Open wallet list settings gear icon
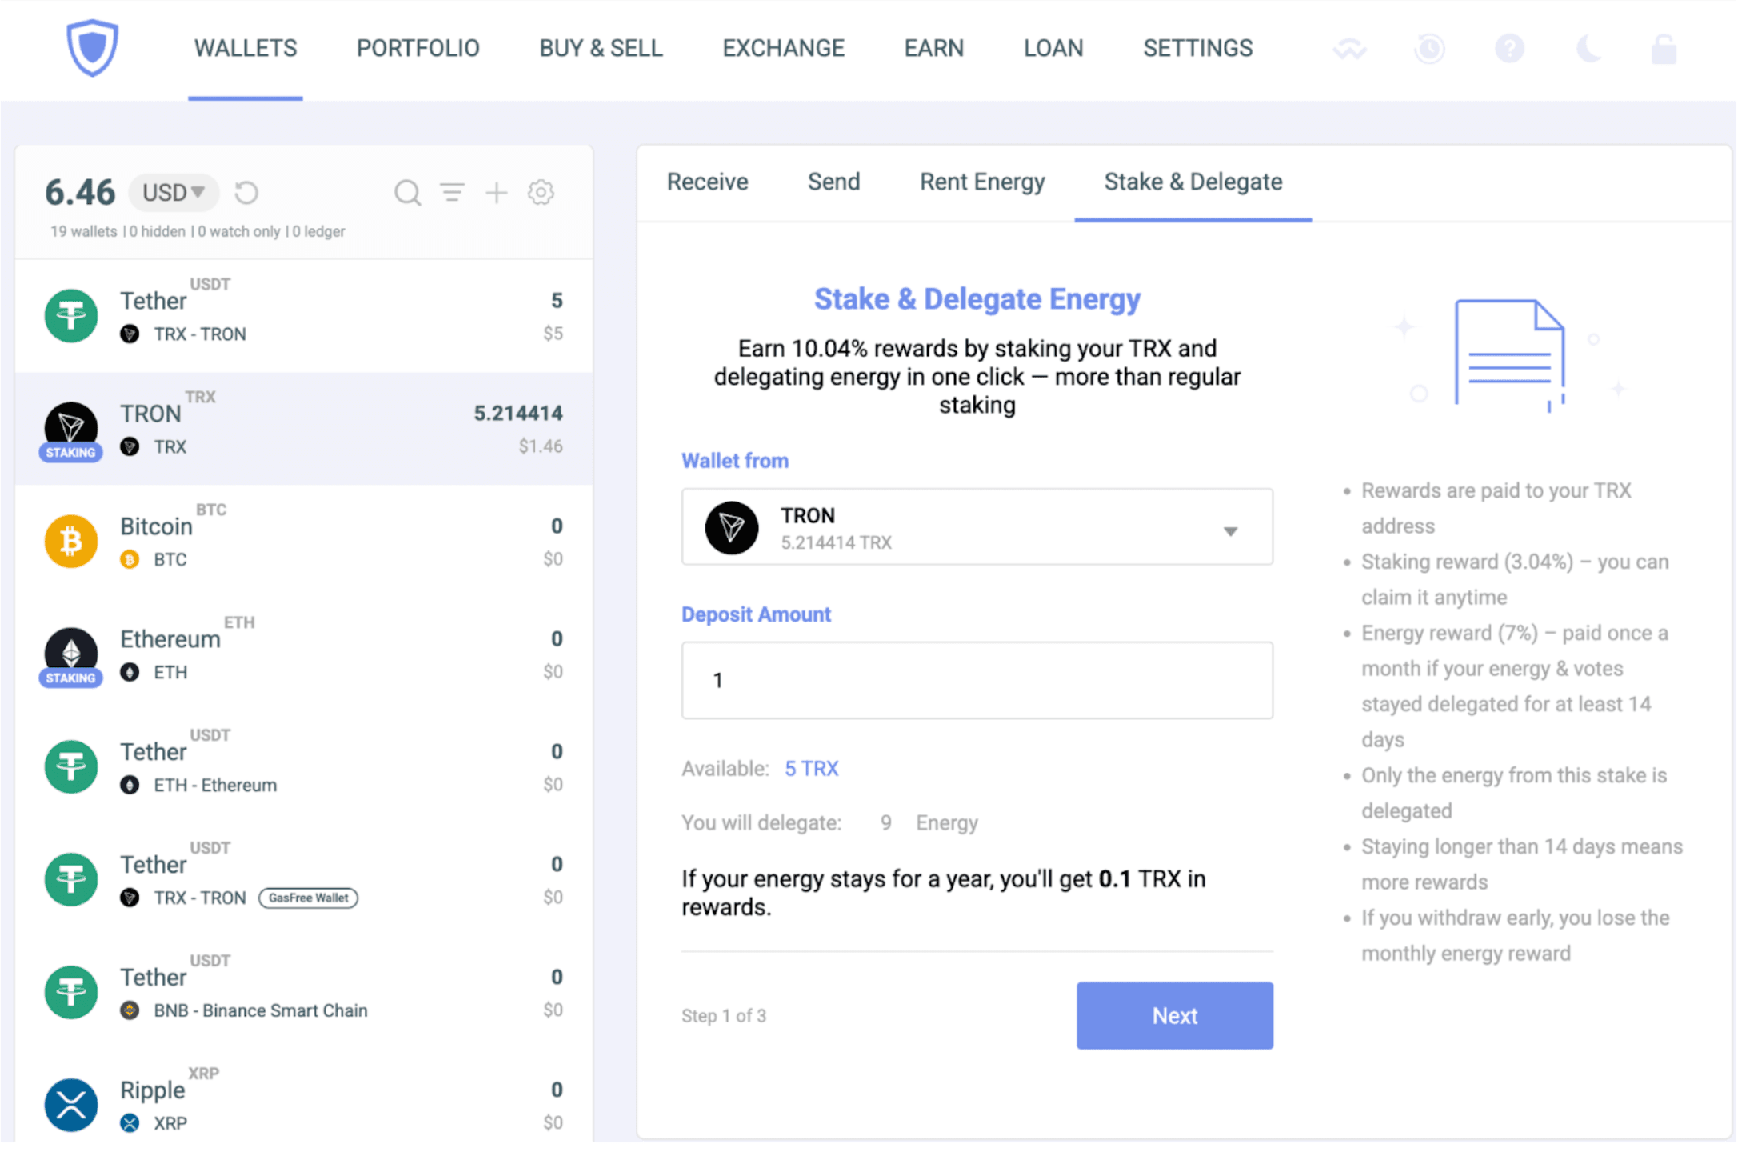Screen dimensions: 1758x1152 (541, 193)
